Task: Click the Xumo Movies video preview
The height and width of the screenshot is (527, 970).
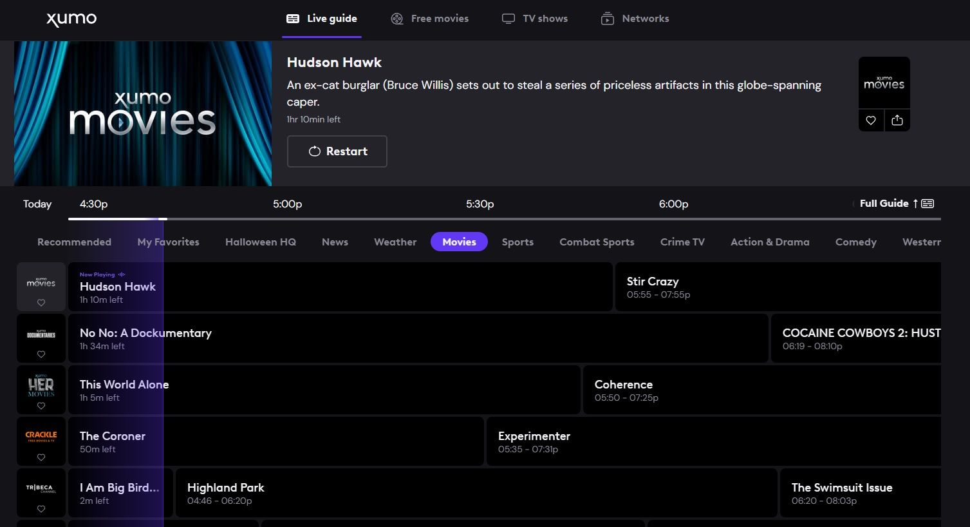Action: (143, 113)
